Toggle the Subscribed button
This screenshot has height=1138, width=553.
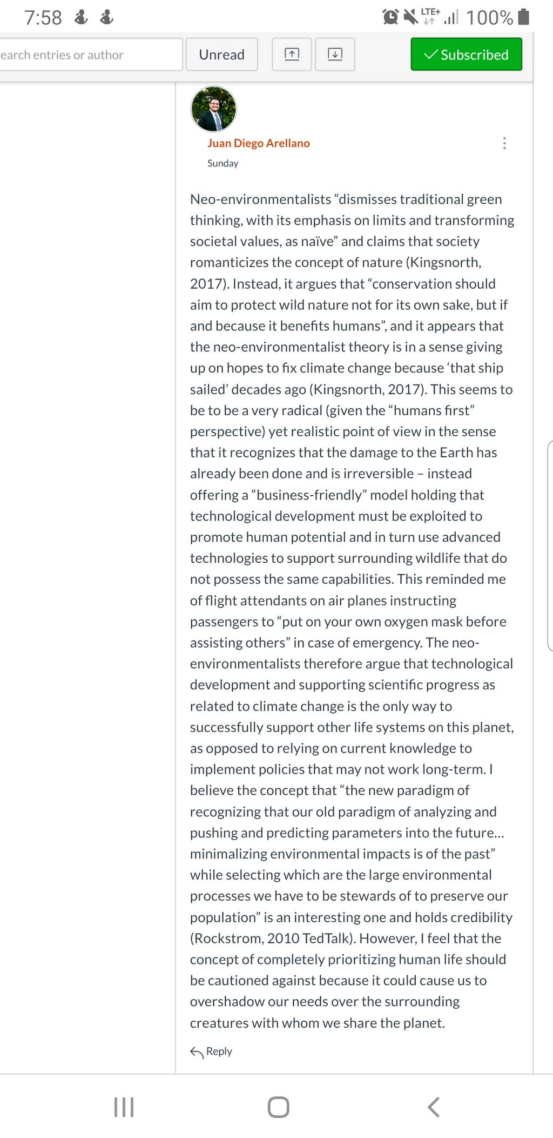coord(466,54)
